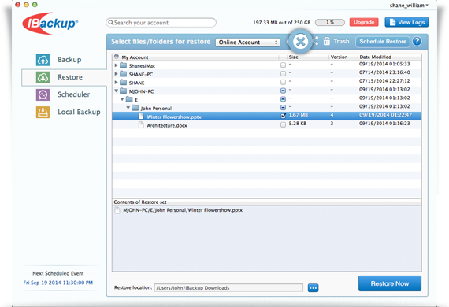Viewport: 449px width, 307px height.
Task: Click the search magnifier icon
Action: (x=111, y=23)
